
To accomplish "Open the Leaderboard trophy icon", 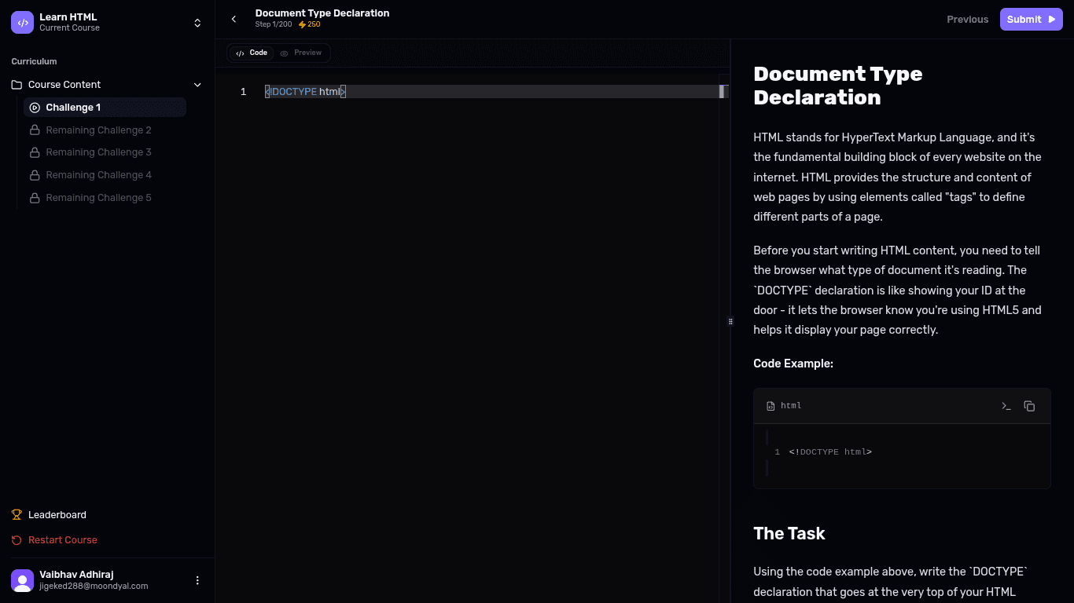I will [x=17, y=515].
